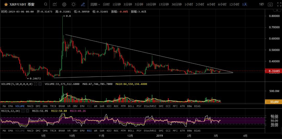Choose KDJ in the RSI panel indicator row
This screenshot has height=139, width=282.
pos(109,131)
